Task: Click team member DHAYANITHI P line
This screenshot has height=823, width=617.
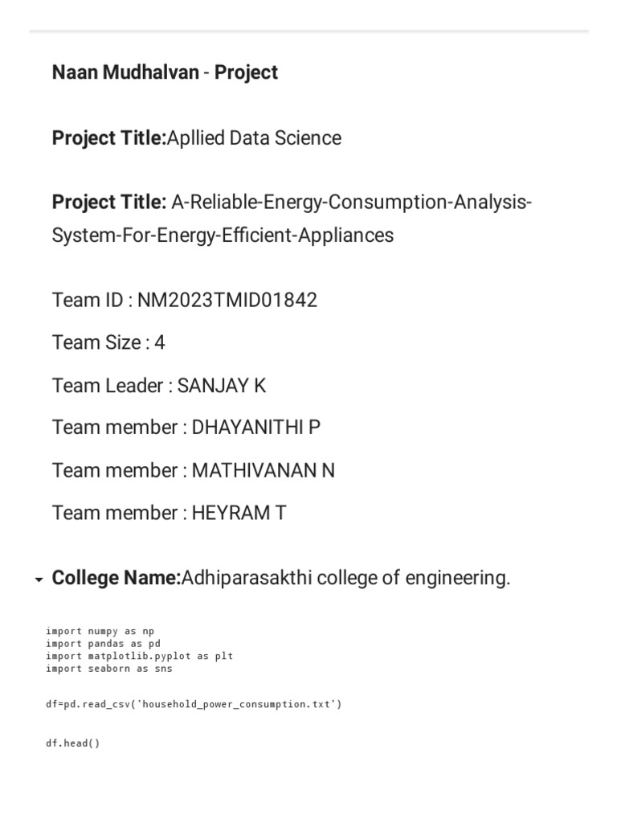Action: coord(186,428)
